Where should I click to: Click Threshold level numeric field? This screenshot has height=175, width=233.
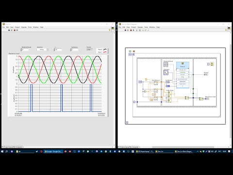point(25,50)
